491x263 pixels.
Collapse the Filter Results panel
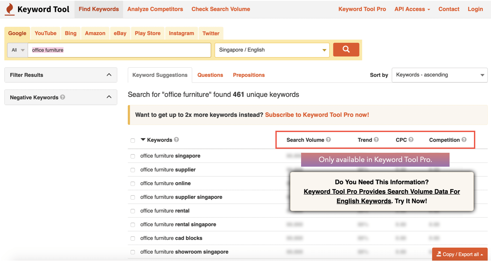61,75
